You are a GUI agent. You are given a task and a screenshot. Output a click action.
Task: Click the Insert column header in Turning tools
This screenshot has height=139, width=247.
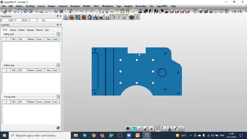pyautogui.click(x=48, y=102)
